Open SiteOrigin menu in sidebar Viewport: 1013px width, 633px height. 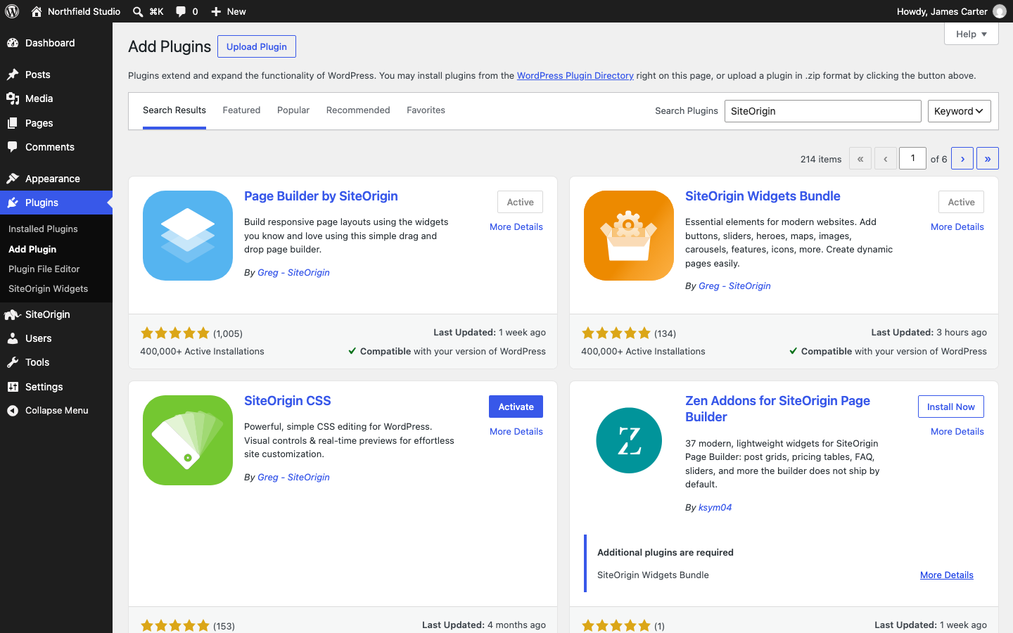coord(56,314)
